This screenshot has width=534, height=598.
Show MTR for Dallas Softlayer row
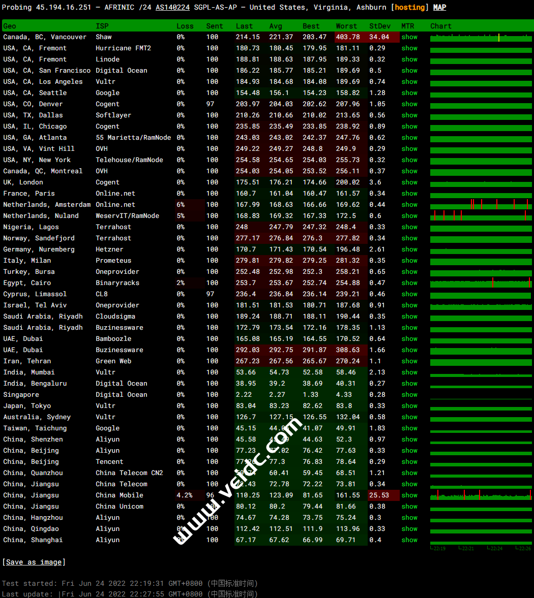409,115
